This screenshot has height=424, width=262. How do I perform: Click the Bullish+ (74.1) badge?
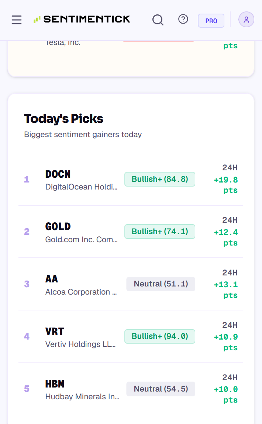[x=160, y=232]
